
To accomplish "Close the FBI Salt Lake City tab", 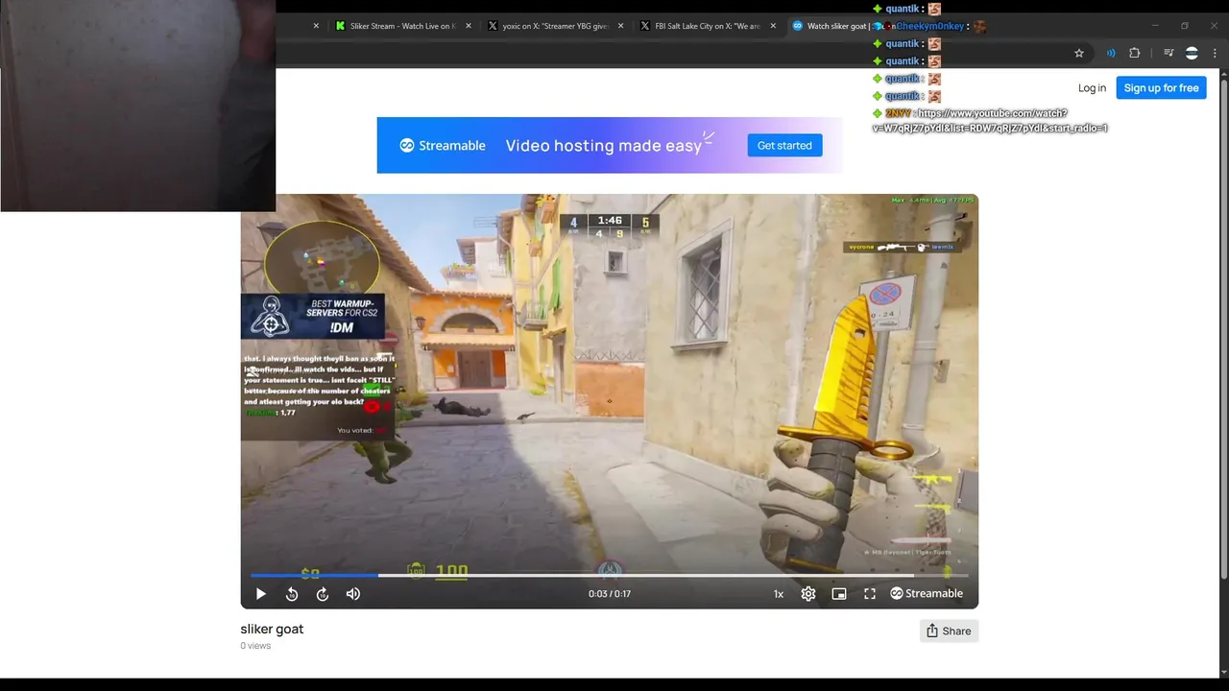I will click(x=773, y=26).
